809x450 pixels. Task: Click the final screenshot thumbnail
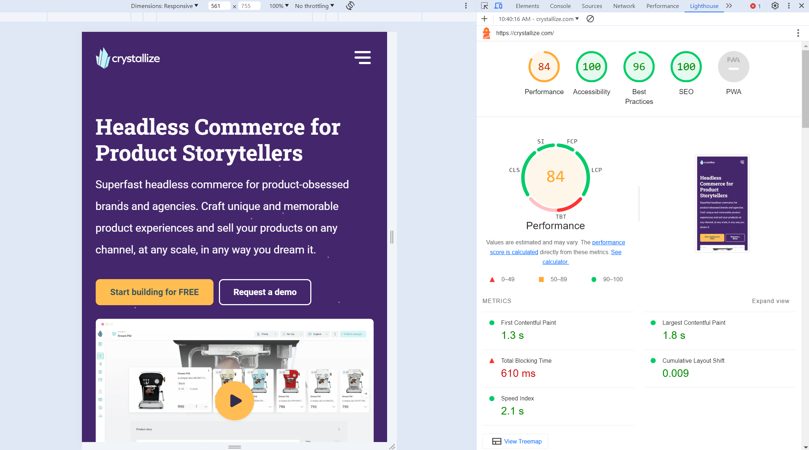722,203
